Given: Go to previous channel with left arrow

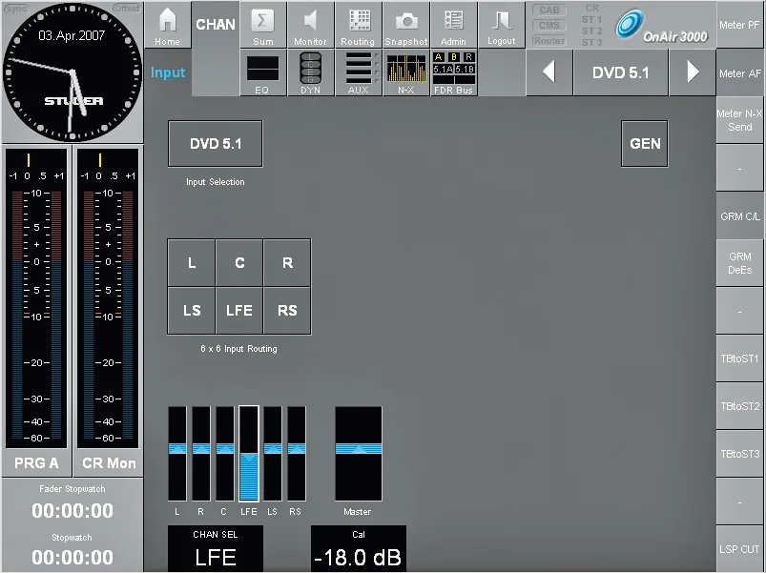Looking at the screenshot, I should [x=549, y=72].
